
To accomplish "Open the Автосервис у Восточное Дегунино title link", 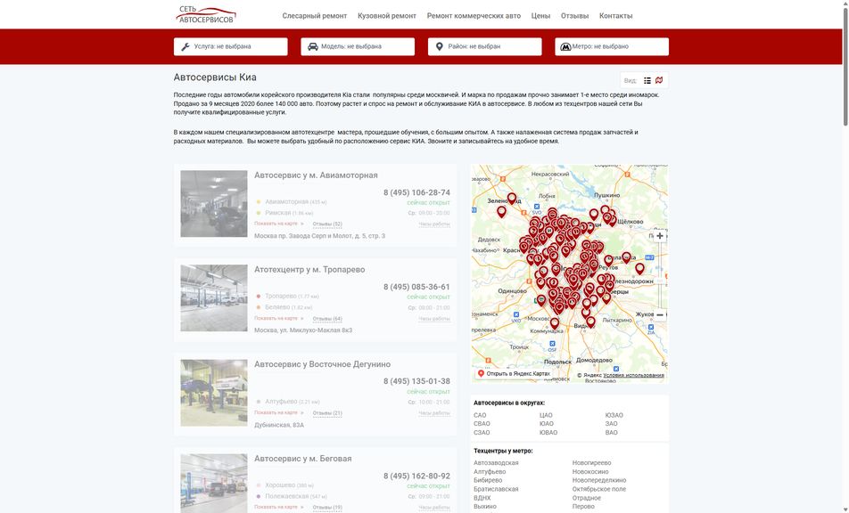I will coord(322,363).
